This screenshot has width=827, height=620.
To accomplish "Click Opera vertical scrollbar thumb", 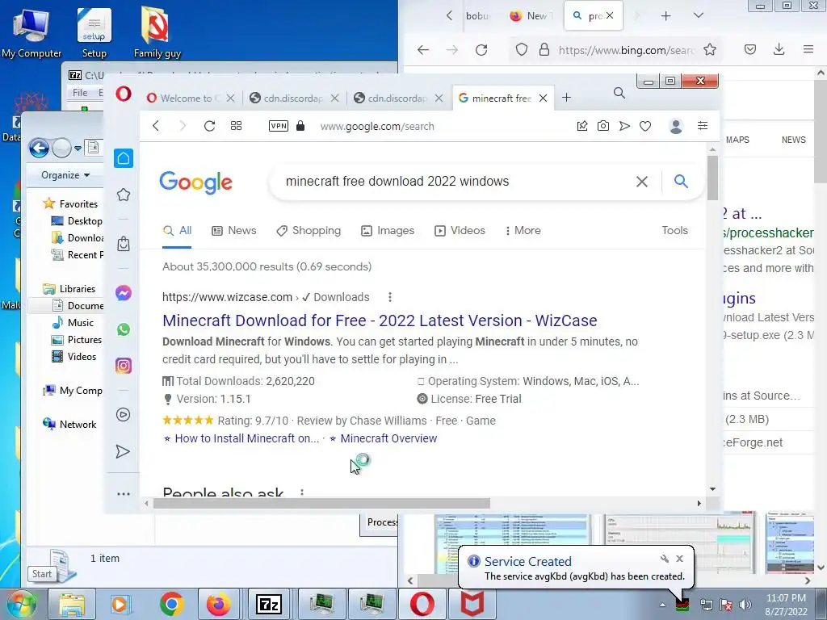I will (712, 178).
